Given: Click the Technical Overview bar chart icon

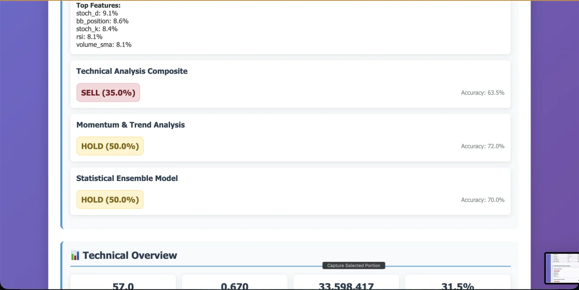Looking at the screenshot, I should [75, 256].
